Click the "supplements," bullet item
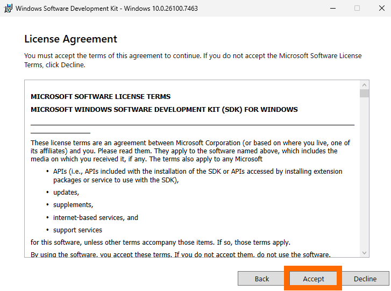The height and width of the screenshot is (291, 391). click(x=73, y=205)
